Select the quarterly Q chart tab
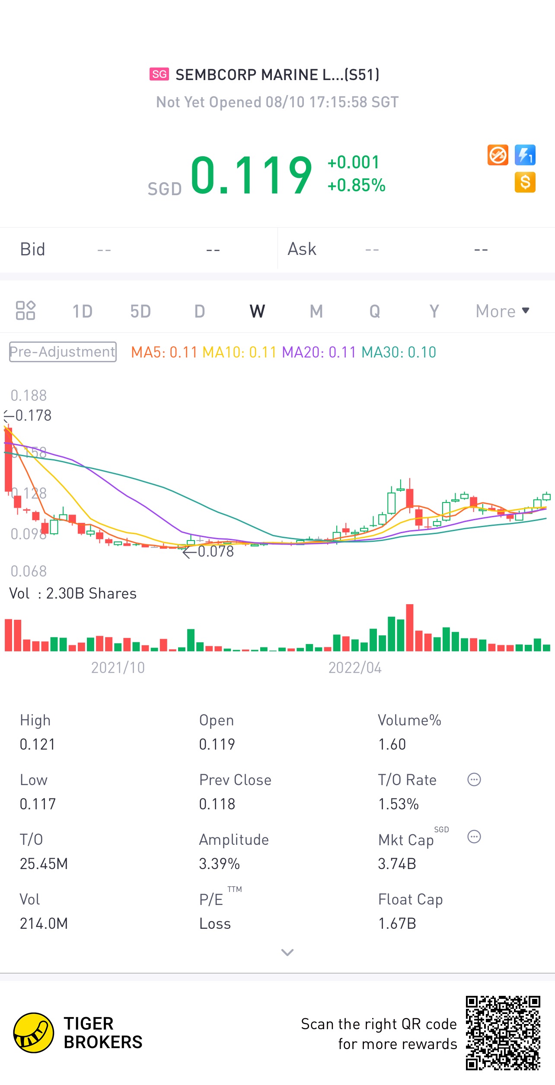Image resolution: width=555 pixels, height=1085 pixels. 375,311
